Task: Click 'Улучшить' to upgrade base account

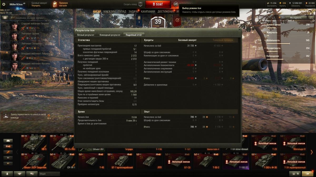Action: coord(36,6)
